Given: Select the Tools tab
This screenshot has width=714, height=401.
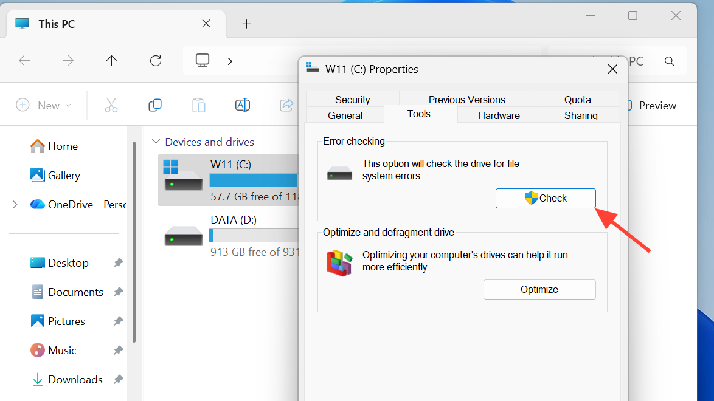Looking at the screenshot, I should (418, 114).
